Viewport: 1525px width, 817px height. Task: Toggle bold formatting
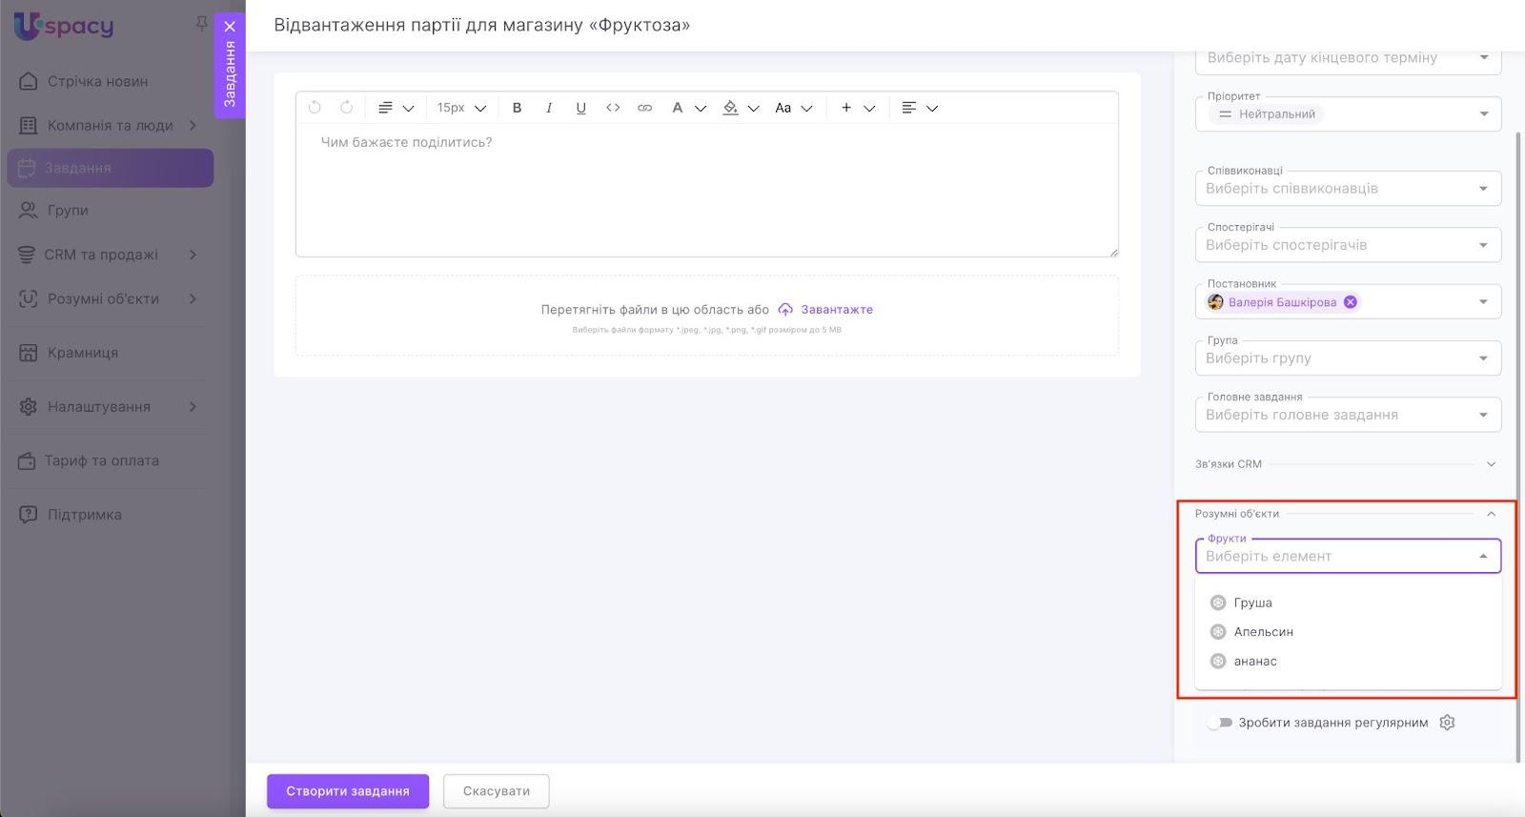point(517,108)
